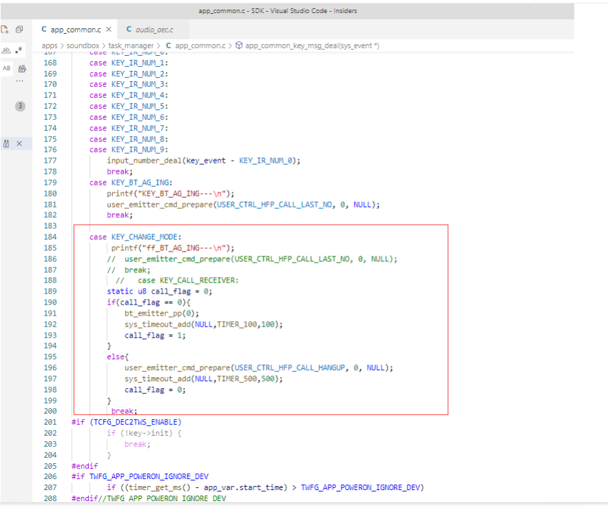Open the app_common_key_msg_deal breadcrumb symbol

[x=312, y=45]
